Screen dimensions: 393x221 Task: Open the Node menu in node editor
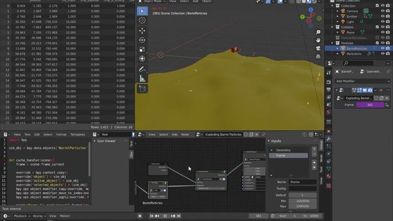pos(185,134)
